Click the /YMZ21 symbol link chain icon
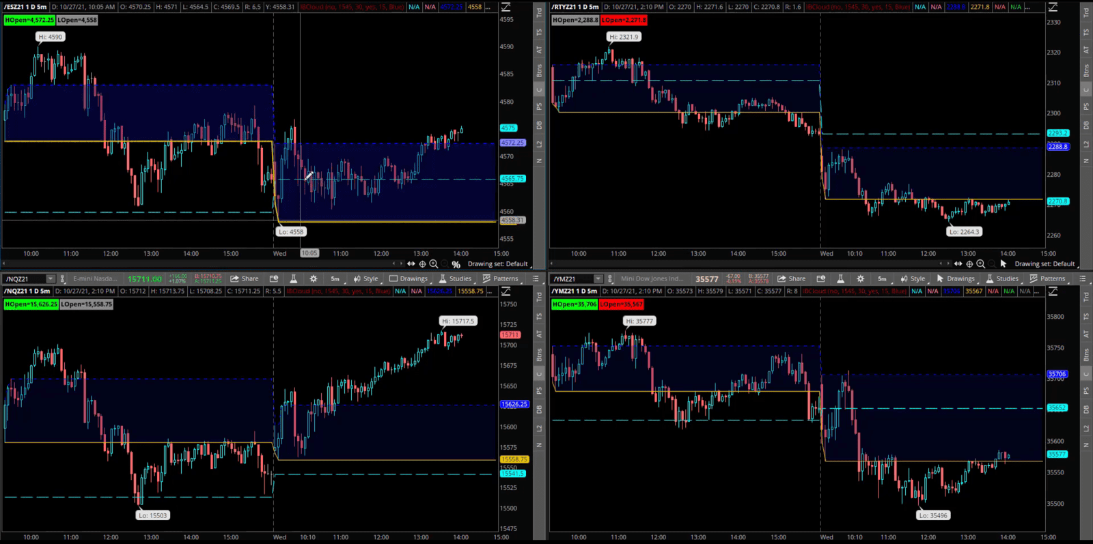The image size is (1093, 544). click(x=611, y=278)
